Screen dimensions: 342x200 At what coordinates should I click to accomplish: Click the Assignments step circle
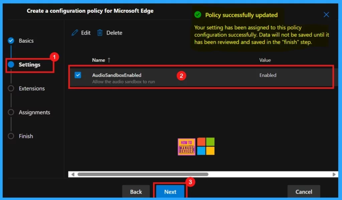pyautogui.click(x=11, y=112)
